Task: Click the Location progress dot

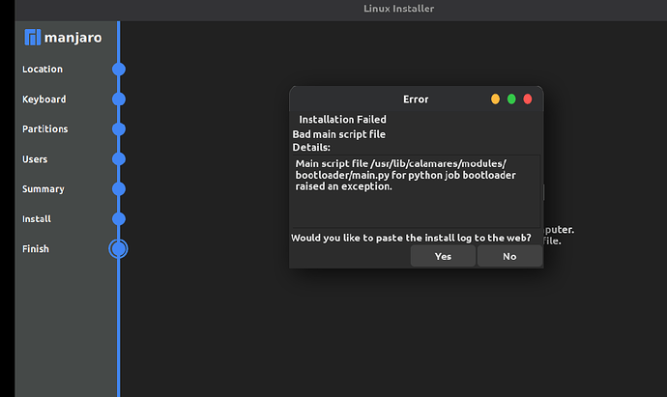Action: (119, 69)
